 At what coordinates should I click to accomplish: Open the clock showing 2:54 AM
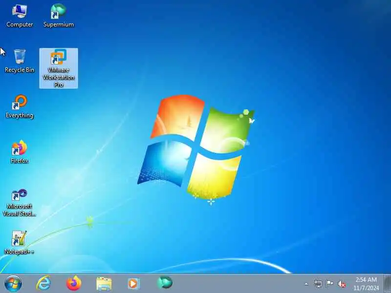coord(366,284)
